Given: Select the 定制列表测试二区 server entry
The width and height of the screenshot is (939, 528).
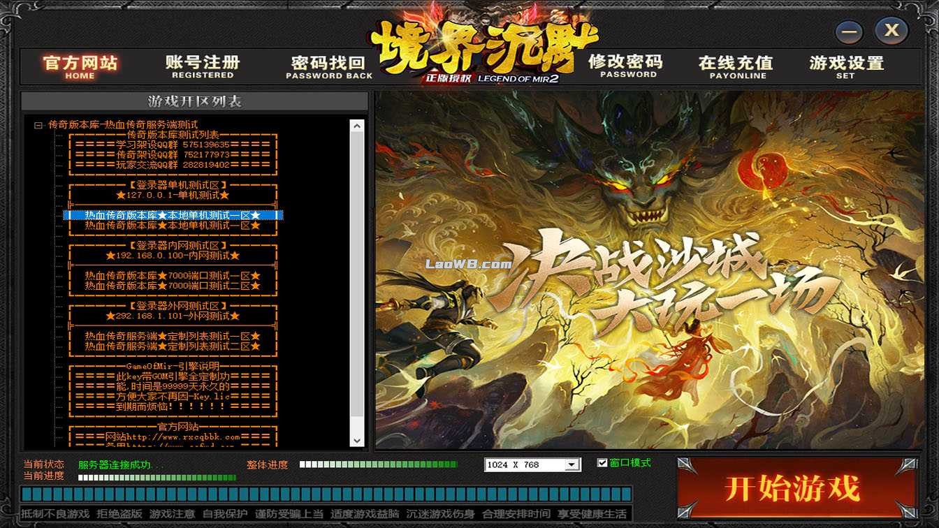Looking at the screenshot, I should (x=173, y=346).
